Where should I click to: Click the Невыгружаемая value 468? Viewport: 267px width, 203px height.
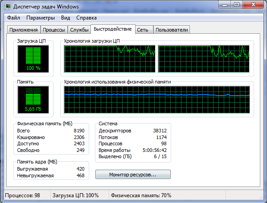[x=80, y=175]
